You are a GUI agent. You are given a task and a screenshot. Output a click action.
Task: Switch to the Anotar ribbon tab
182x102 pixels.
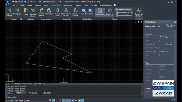point(30,5)
